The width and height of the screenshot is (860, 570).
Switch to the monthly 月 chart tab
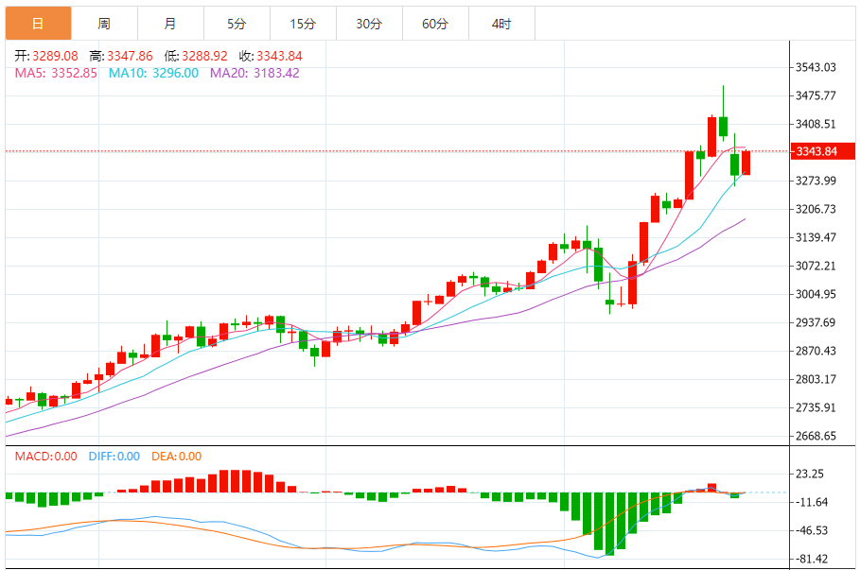pyautogui.click(x=170, y=24)
